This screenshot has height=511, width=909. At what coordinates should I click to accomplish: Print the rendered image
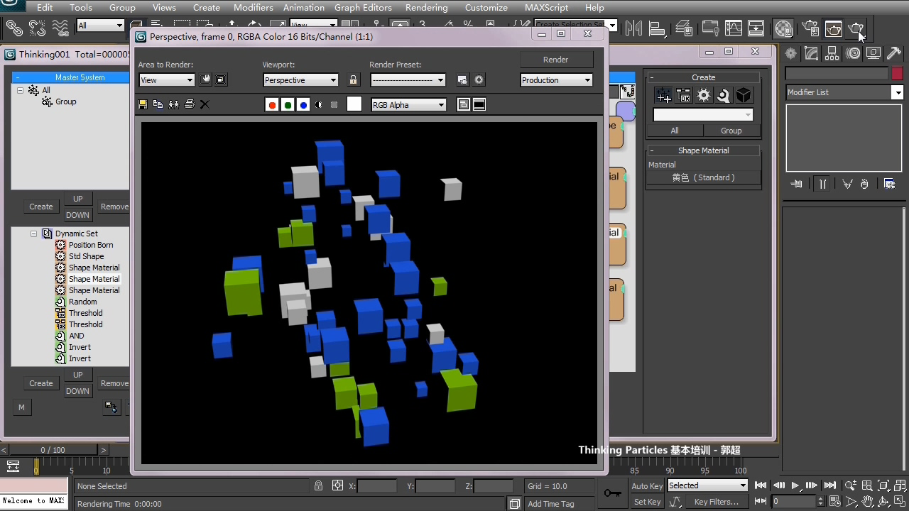pos(190,104)
